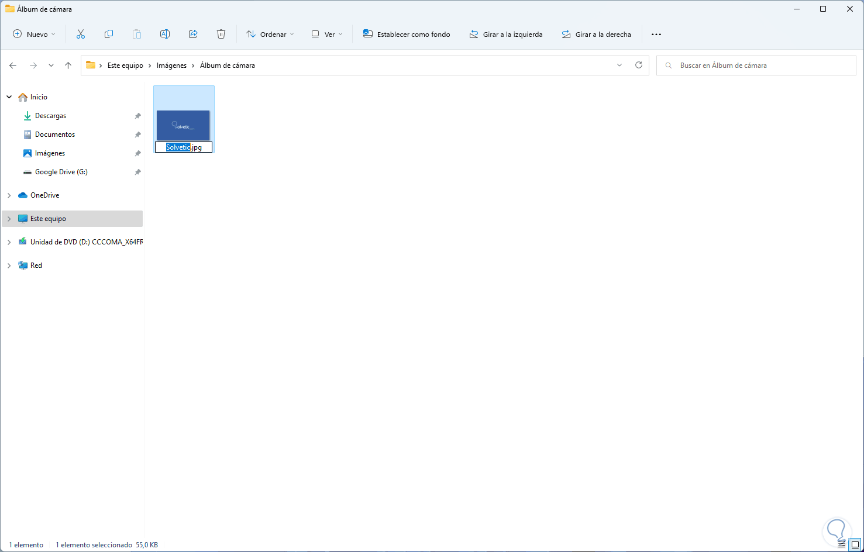Click the Cut scissors icon
Screen dimensions: 864x552
81,34
